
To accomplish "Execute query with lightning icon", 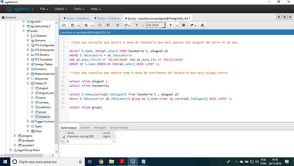I will (170, 25).
